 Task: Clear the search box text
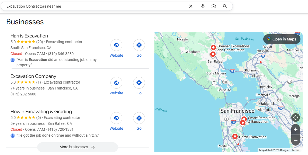[191, 6]
